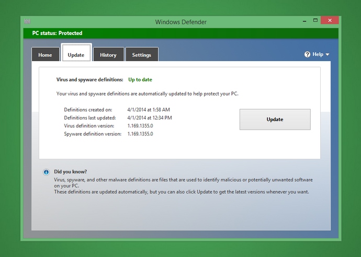Click the 'Virus and spyware definitions:' label
This screenshot has height=257, width=361.
pos(90,80)
